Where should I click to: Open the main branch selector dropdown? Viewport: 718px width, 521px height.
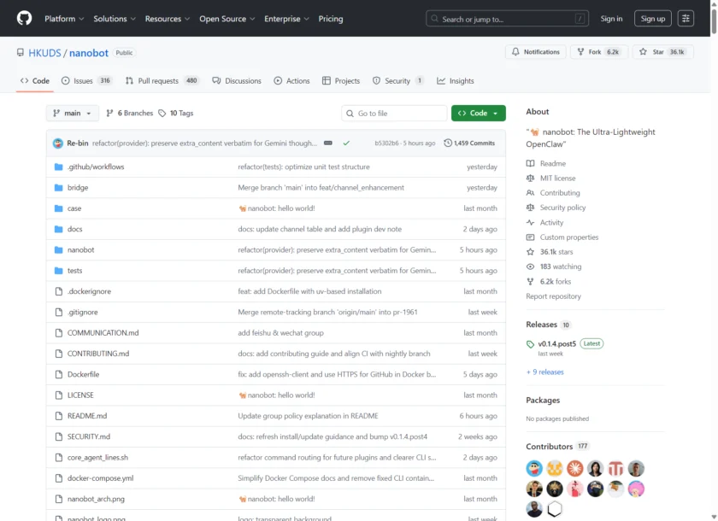tap(73, 113)
